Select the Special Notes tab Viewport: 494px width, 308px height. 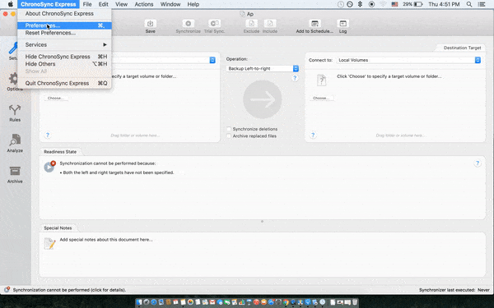58,228
